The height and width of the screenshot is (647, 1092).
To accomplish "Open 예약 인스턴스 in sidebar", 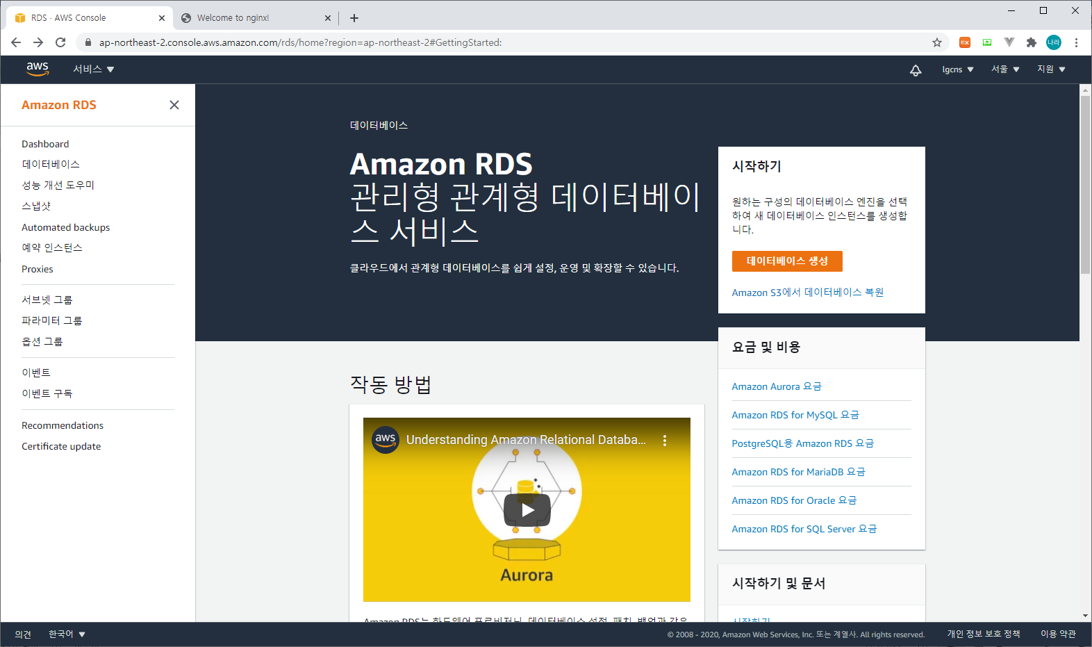I will [x=52, y=247].
